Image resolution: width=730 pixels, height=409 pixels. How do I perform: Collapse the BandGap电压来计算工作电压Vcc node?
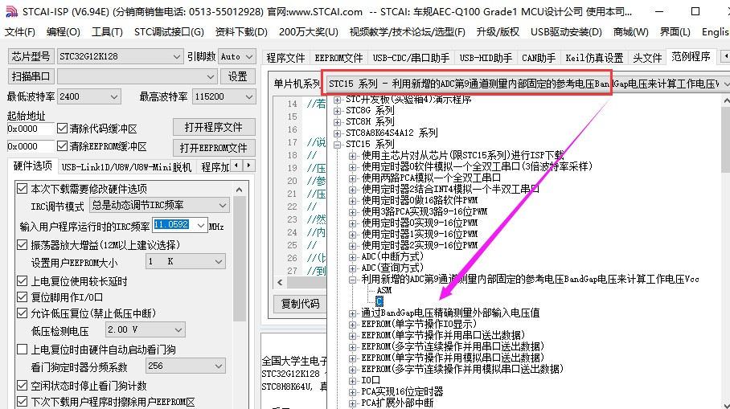tap(352, 279)
